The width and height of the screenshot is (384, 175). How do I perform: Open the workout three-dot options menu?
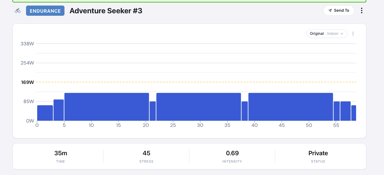[362, 10]
